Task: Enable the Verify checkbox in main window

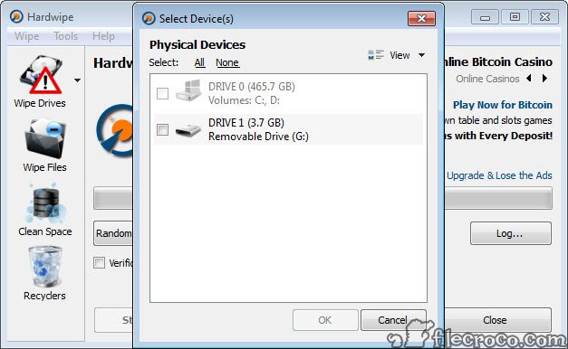Action: [x=99, y=262]
